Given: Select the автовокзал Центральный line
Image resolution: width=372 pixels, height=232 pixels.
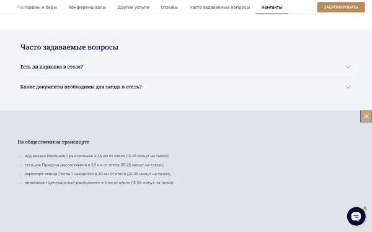Looking at the screenshot, I should pos(99,183).
